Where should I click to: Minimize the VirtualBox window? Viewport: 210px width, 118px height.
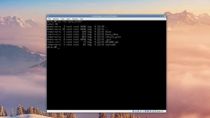click(x=161, y=16)
